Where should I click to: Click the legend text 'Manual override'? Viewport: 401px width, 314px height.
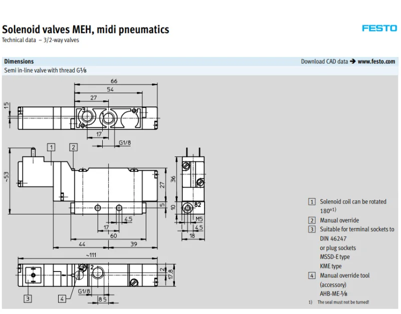coord(339,220)
